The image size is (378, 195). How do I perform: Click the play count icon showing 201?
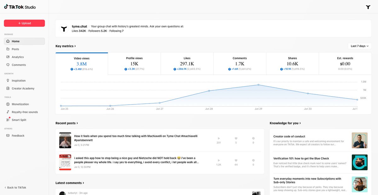coord(219,138)
